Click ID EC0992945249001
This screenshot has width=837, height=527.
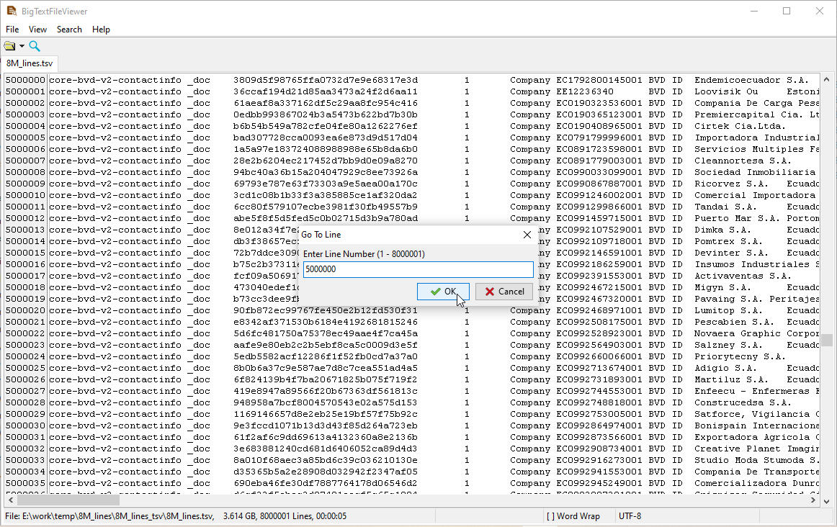pyautogui.click(x=599, y=483)
